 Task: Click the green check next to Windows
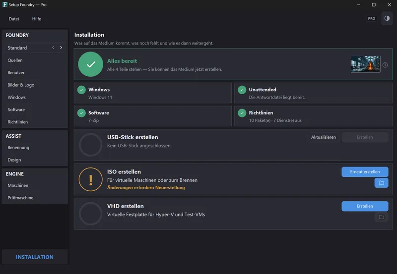pyautogui.click(x=81, y=90)
